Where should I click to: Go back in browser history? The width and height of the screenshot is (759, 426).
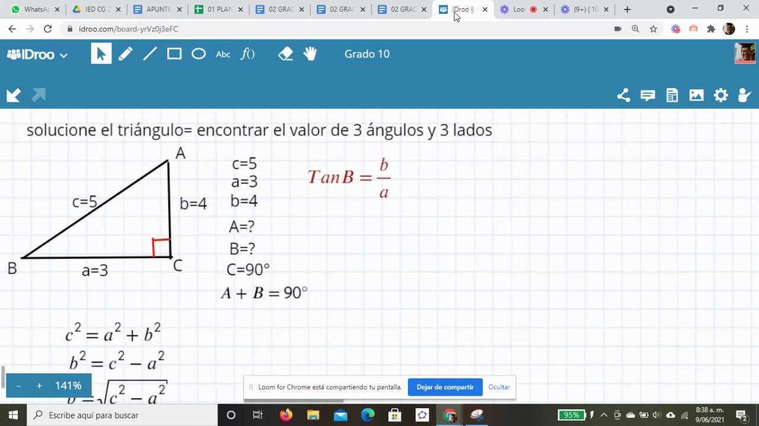tap(12, 28)
